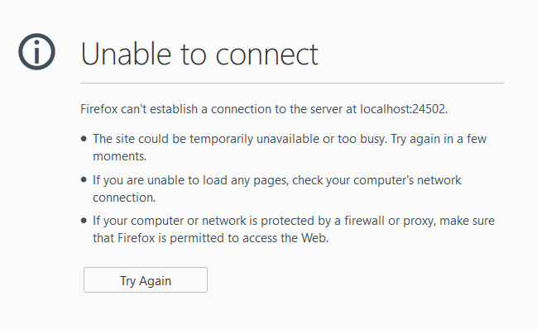Image resolution: width=537 pixels, height=329 pixels.
Task: Click "make sure" at the third bullet's line end
Action: point(467,221)
